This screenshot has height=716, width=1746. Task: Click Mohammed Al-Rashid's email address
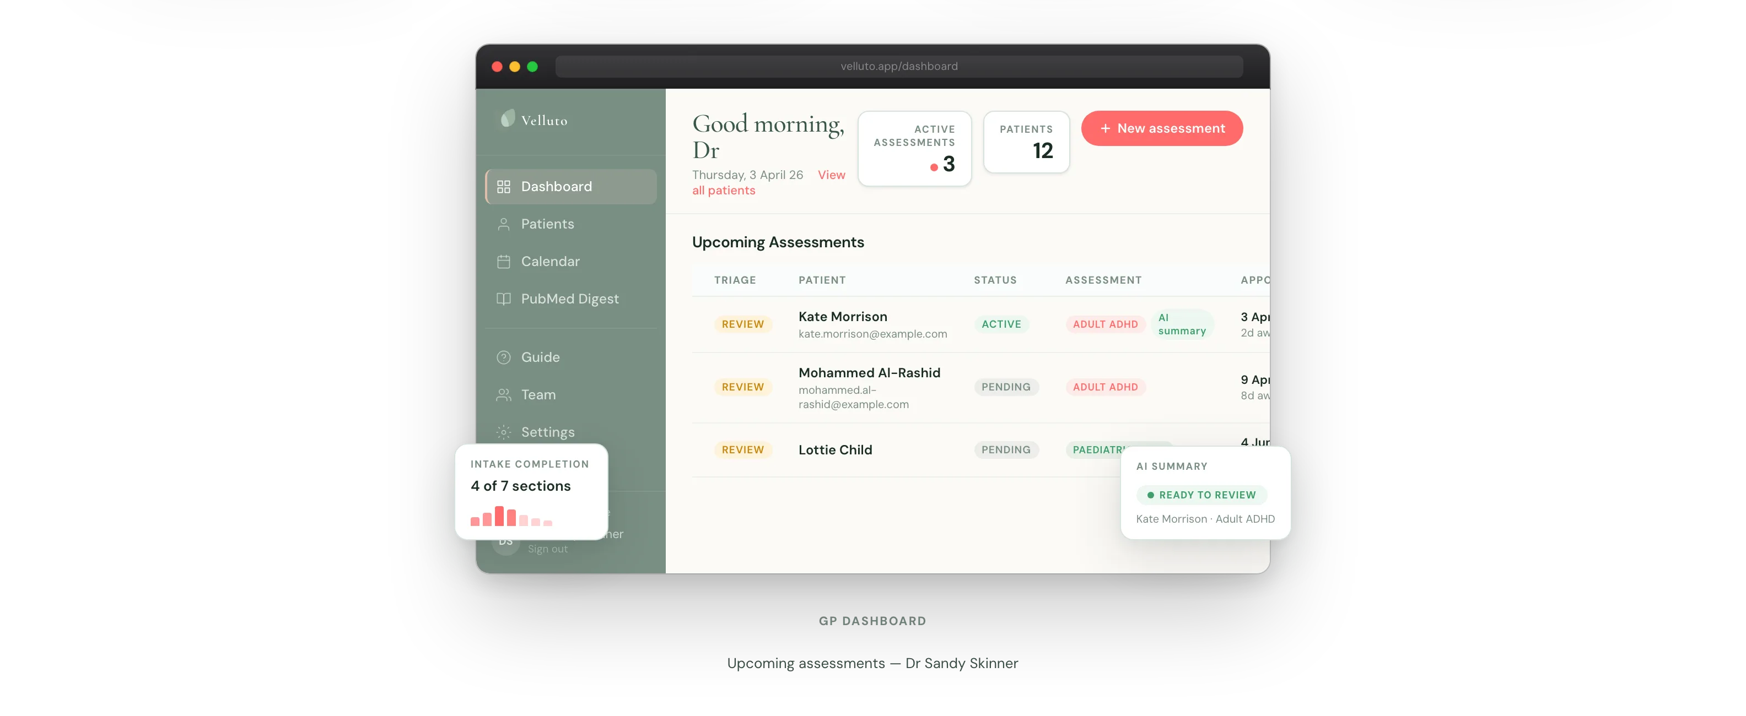pos(853,397)
